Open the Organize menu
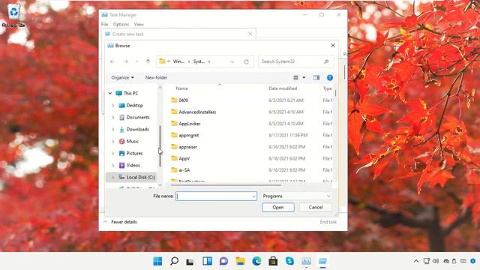 coord(122,77)
